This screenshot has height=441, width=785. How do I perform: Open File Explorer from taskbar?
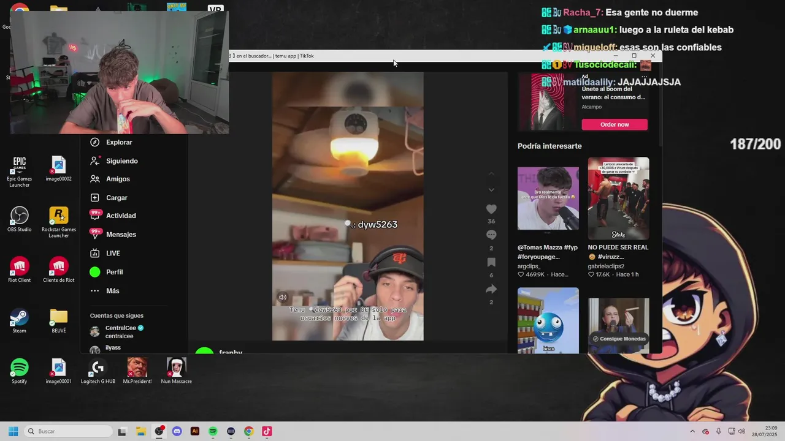pos(140,431)
